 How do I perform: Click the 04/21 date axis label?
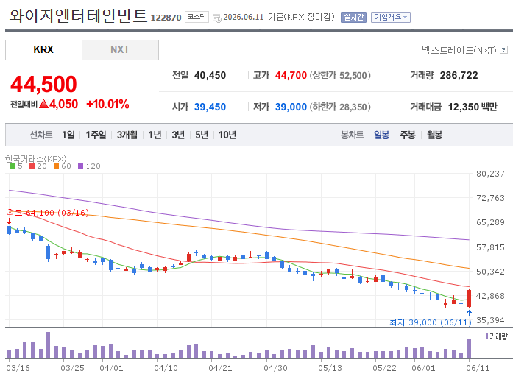tap(220, 368)
